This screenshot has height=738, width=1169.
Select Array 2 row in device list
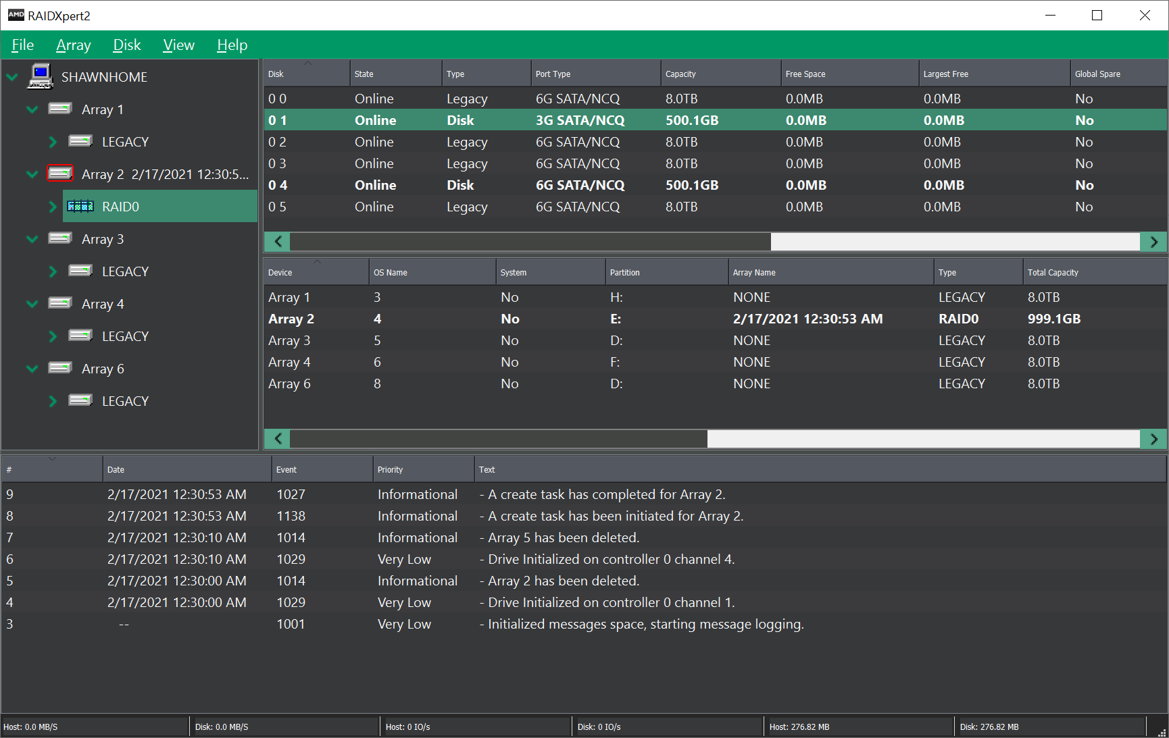pyautogui.click(x=715, y=319)
